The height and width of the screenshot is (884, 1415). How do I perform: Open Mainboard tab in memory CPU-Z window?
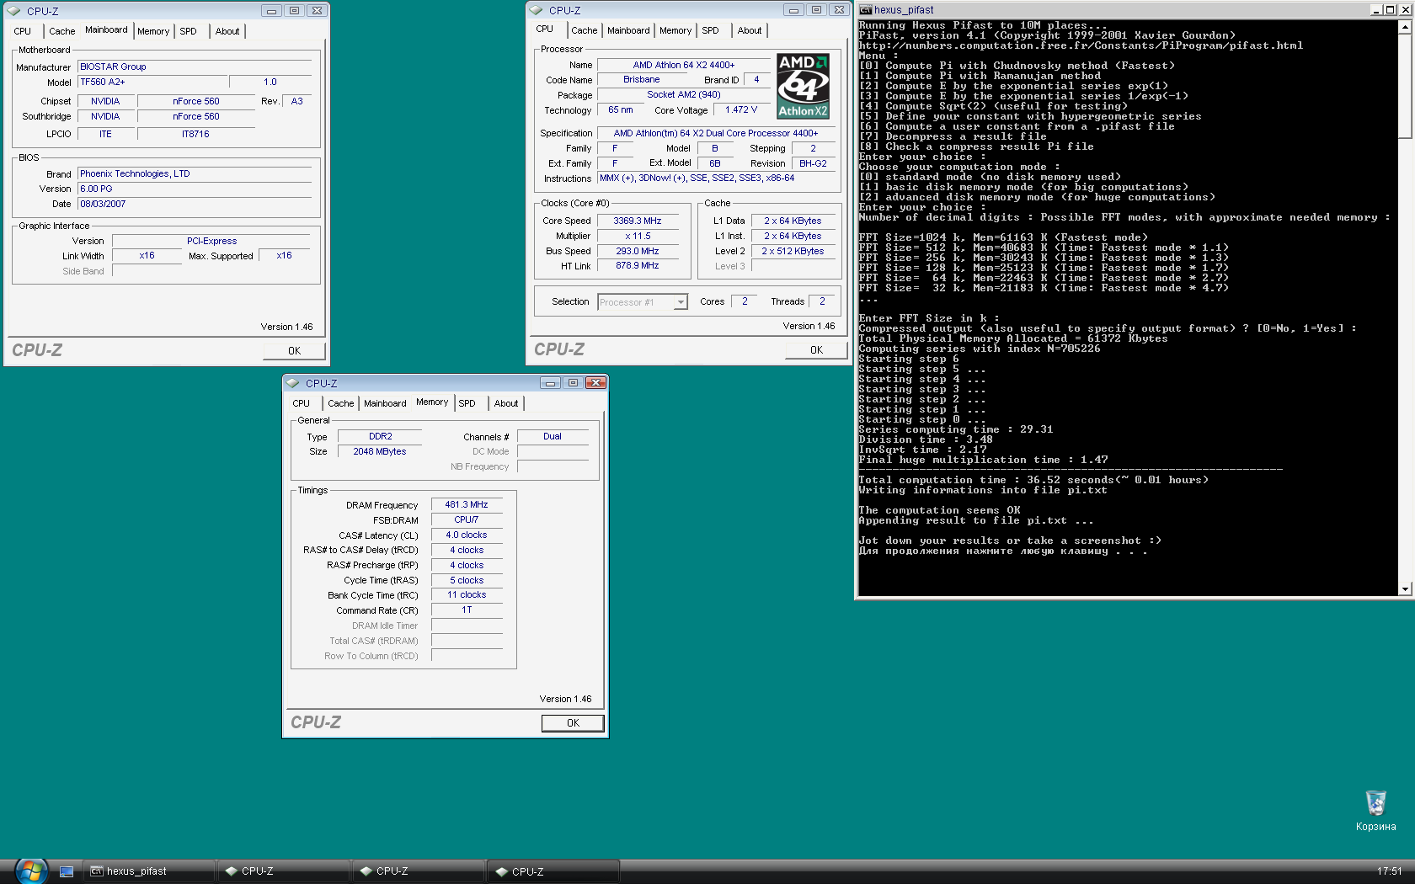[385, 403]
